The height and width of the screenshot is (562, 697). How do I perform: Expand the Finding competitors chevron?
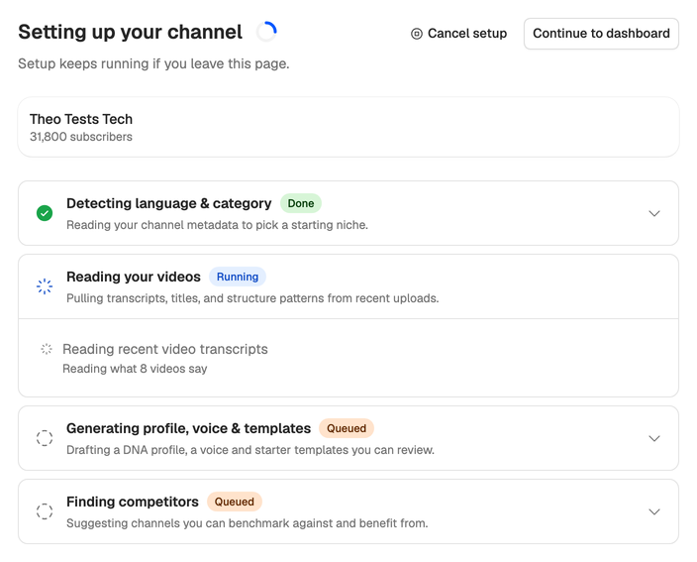click(x=653, y=511)
